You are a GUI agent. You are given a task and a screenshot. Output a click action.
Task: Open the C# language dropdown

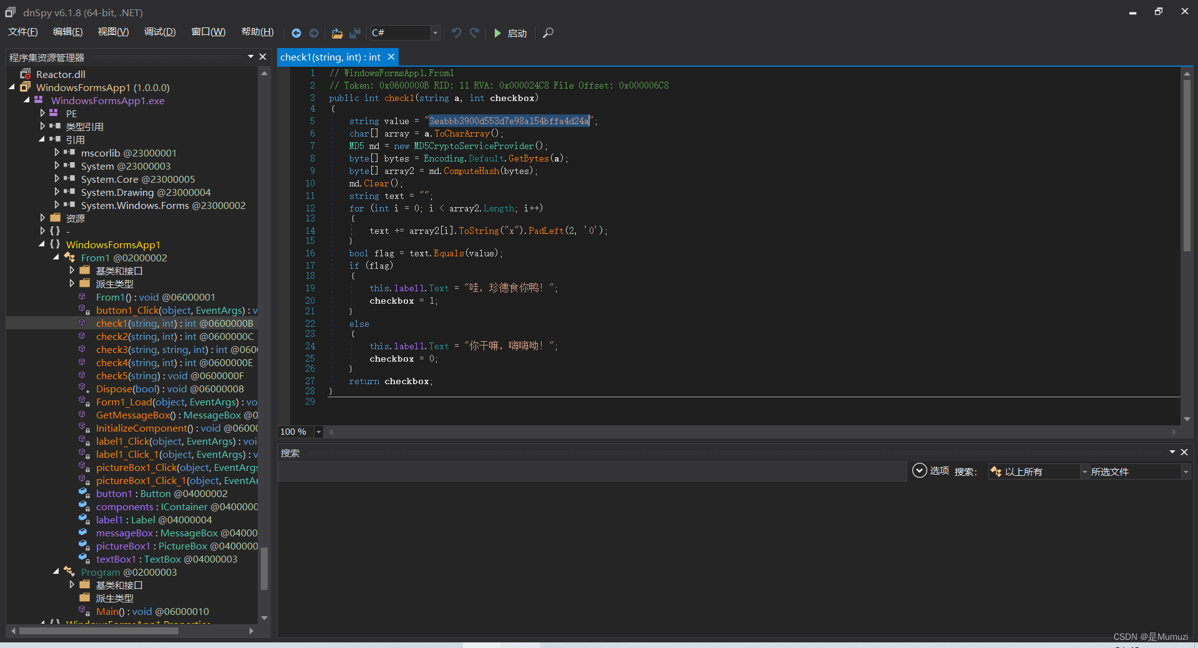coord(435,33)
